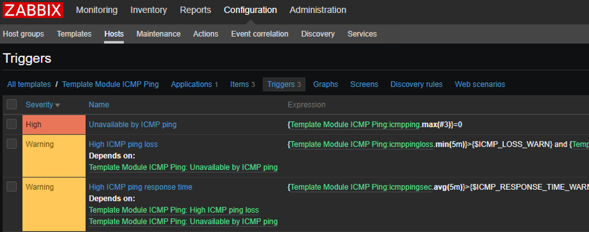
Task: Open Event correlation section
Action: 260,34
